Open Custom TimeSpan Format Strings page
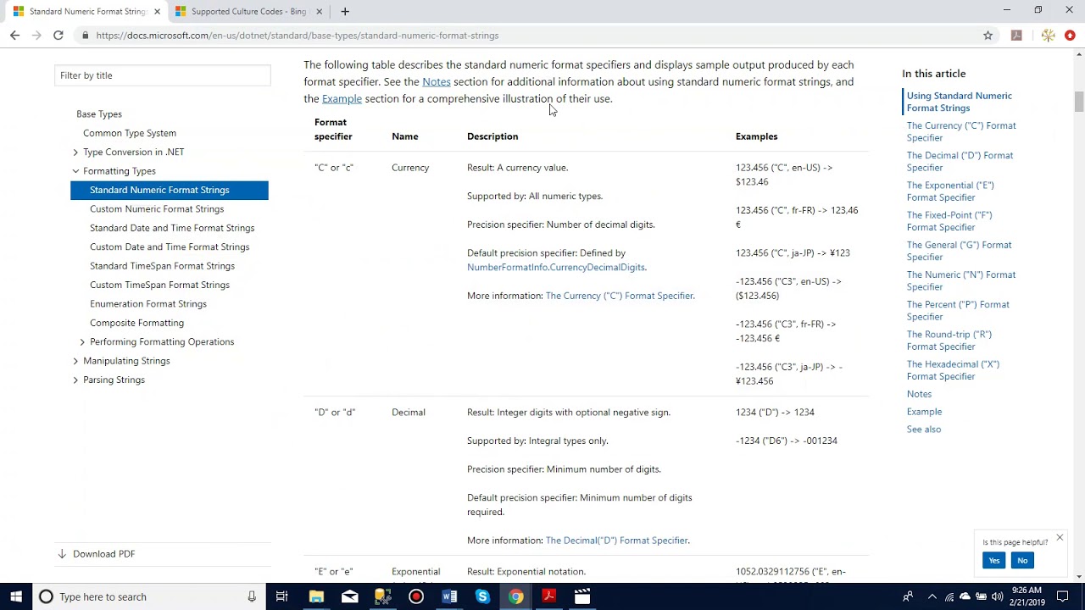This screenshot has height=610, width=1085. pos(159,285)
